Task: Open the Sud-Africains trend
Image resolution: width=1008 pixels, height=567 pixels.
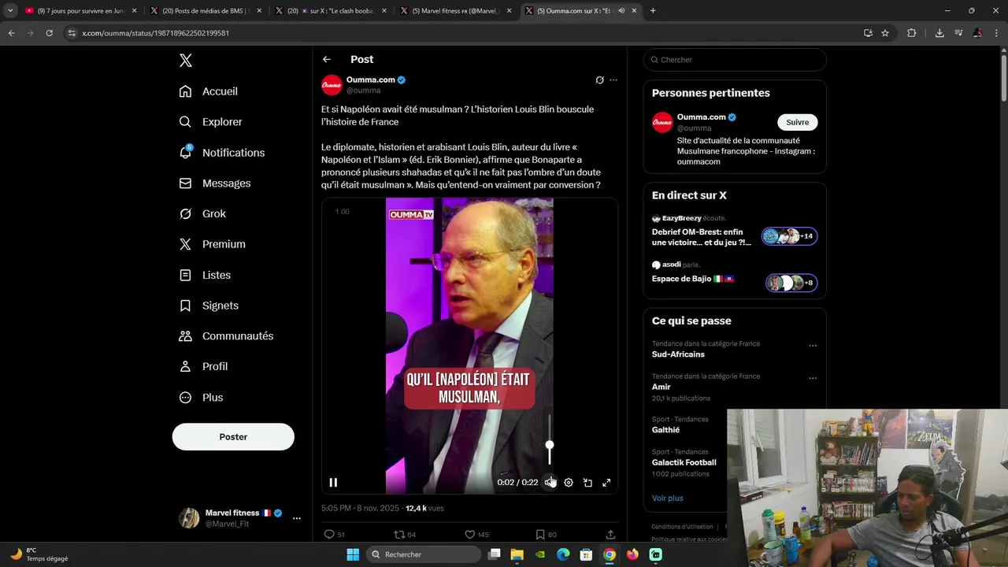Action: click(x=678, y=354)
